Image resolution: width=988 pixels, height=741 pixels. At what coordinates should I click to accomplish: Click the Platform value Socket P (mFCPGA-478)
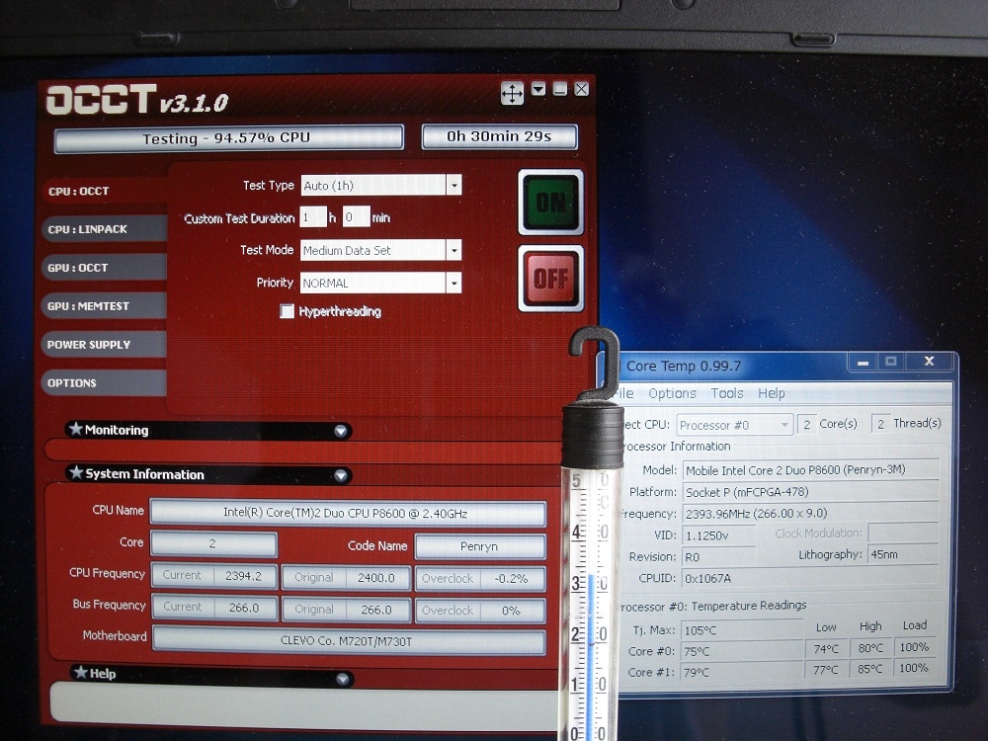(x=811, y=492)
